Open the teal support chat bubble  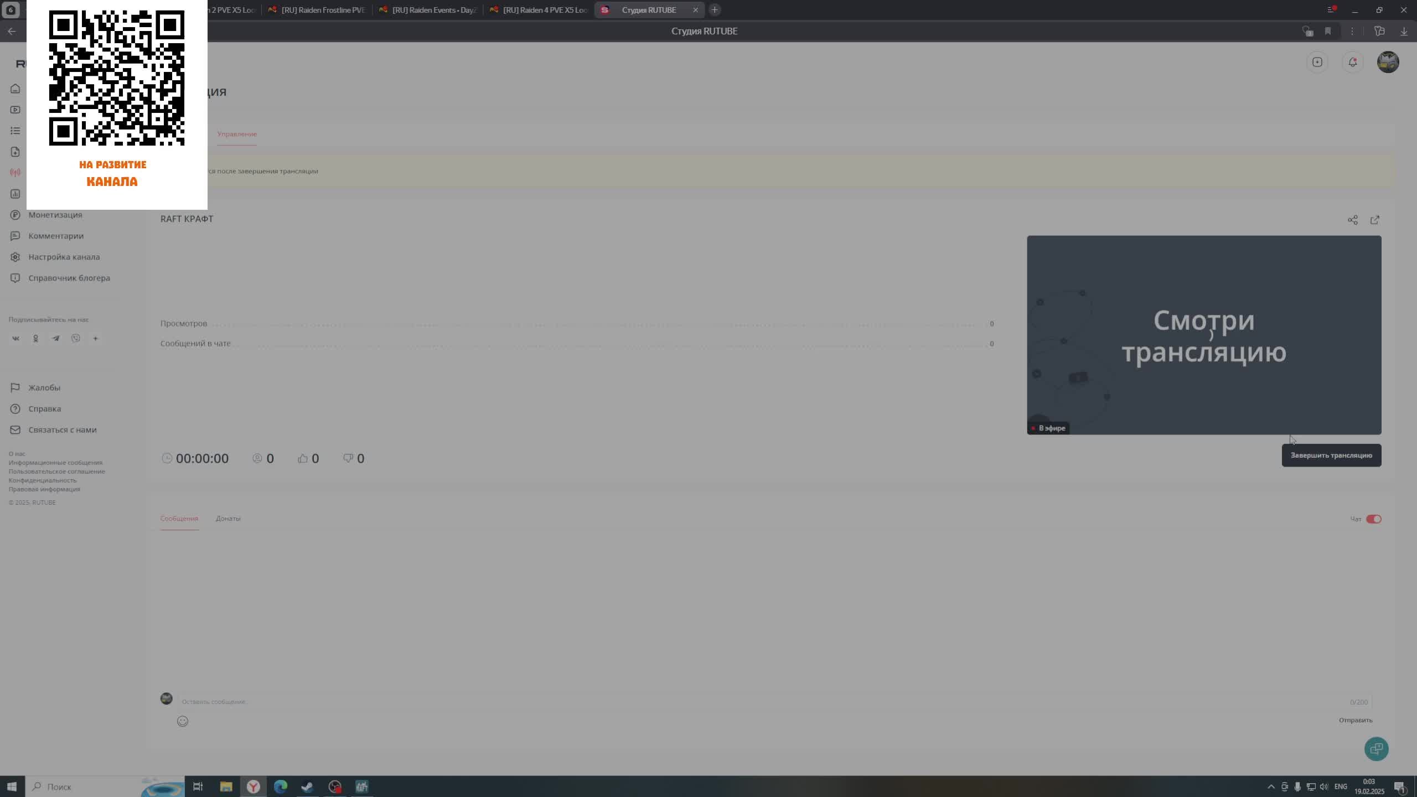(1376, 749)
